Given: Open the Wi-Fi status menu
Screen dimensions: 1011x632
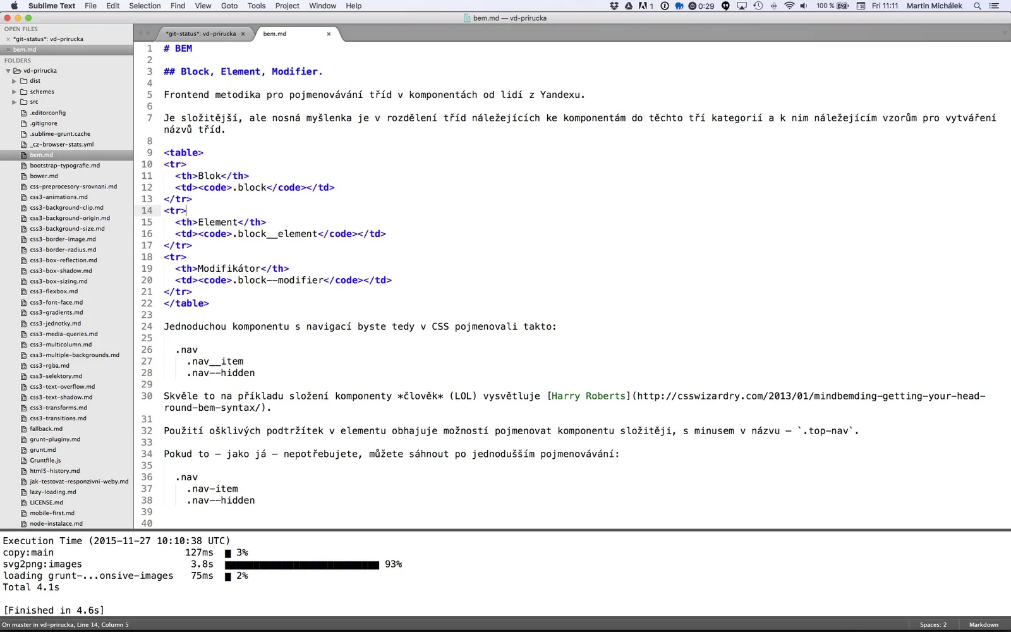Looking at the screenshot, I should (x=789, y=6).
